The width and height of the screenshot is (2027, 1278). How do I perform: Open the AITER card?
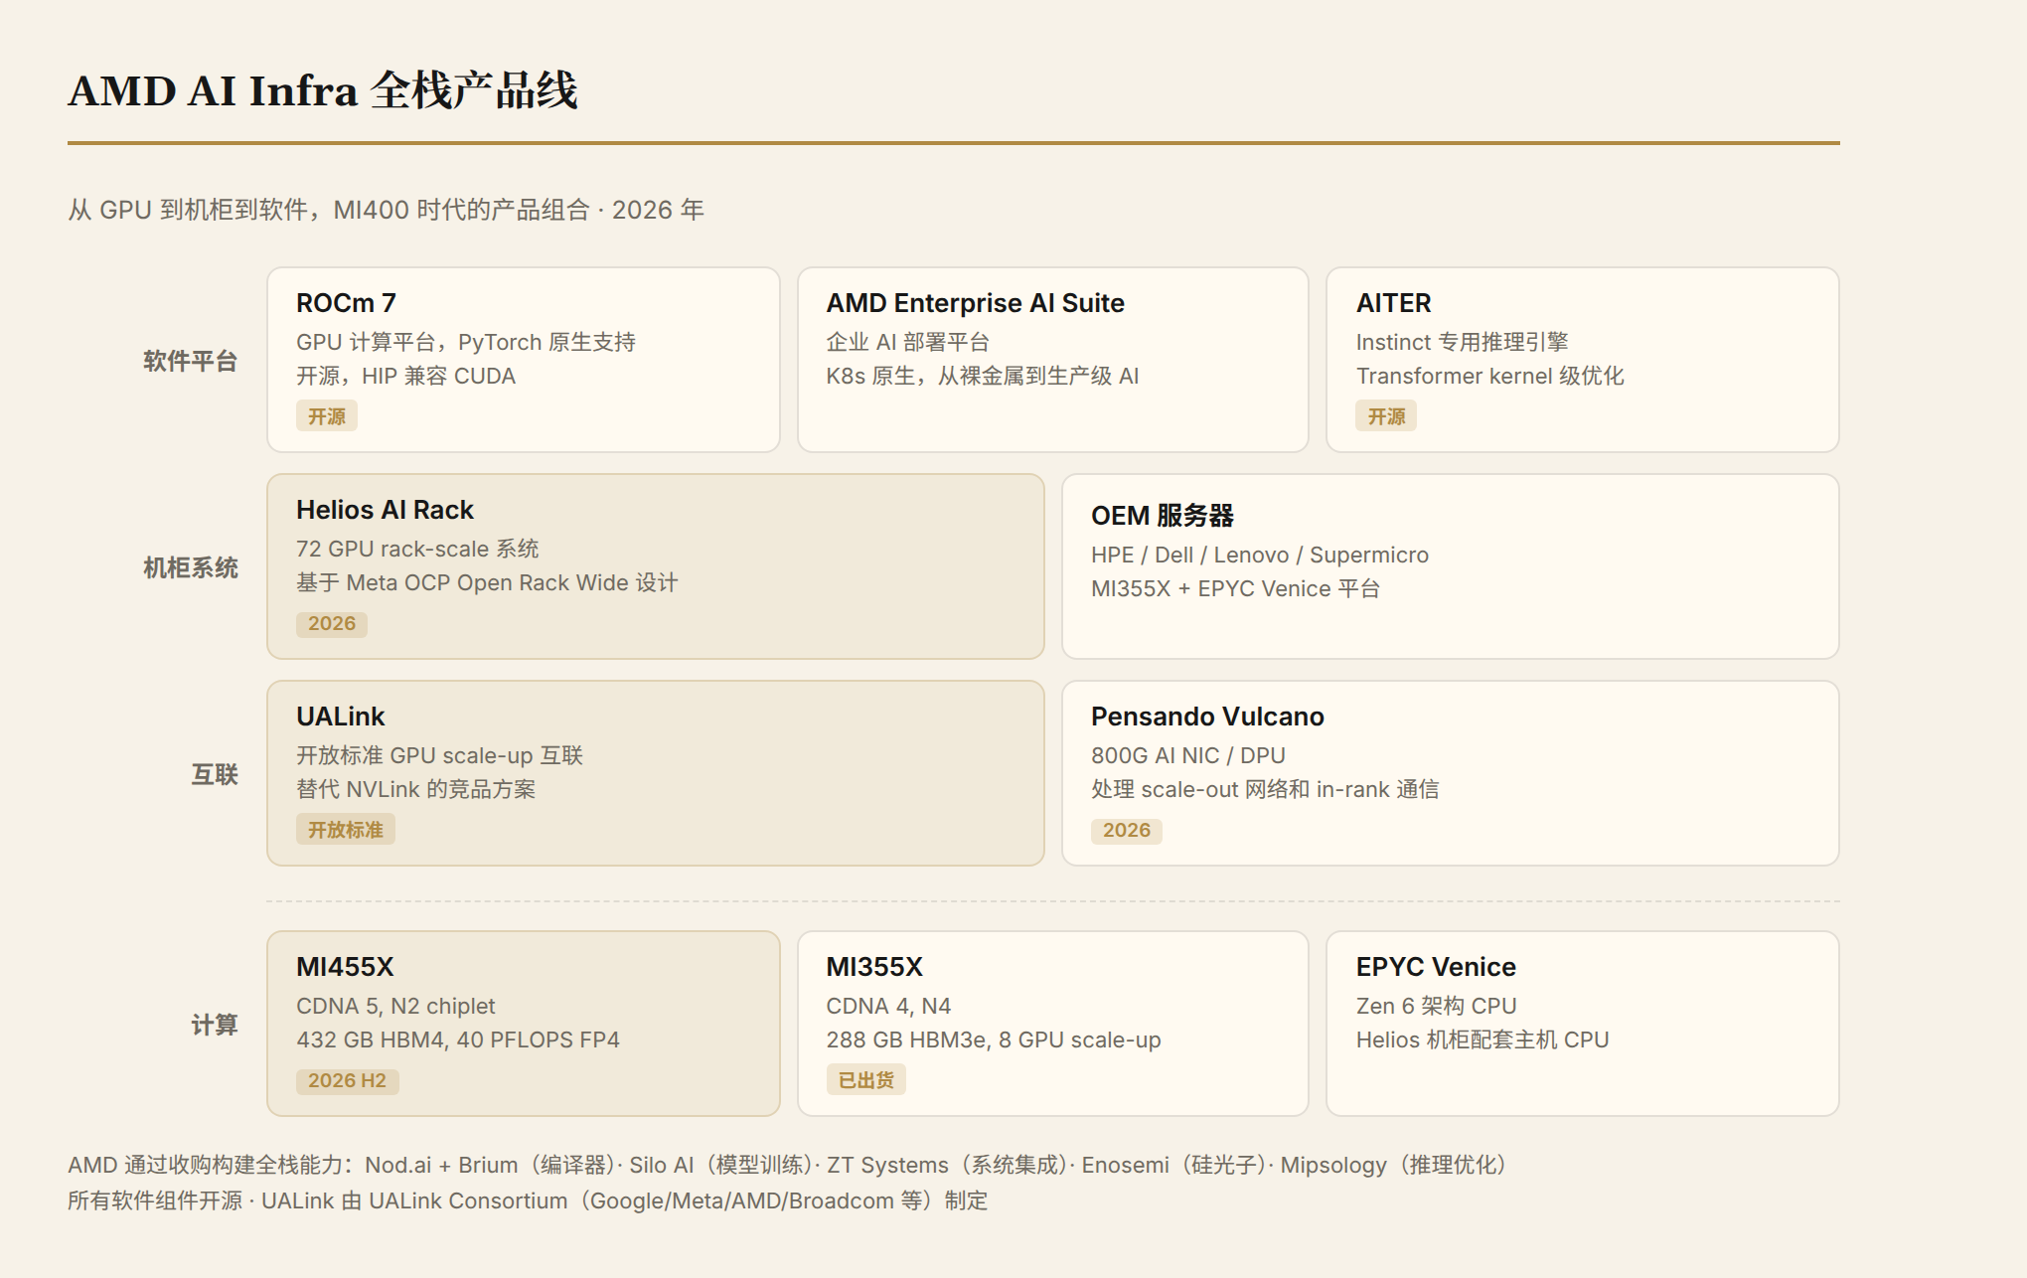(1582, 360)
